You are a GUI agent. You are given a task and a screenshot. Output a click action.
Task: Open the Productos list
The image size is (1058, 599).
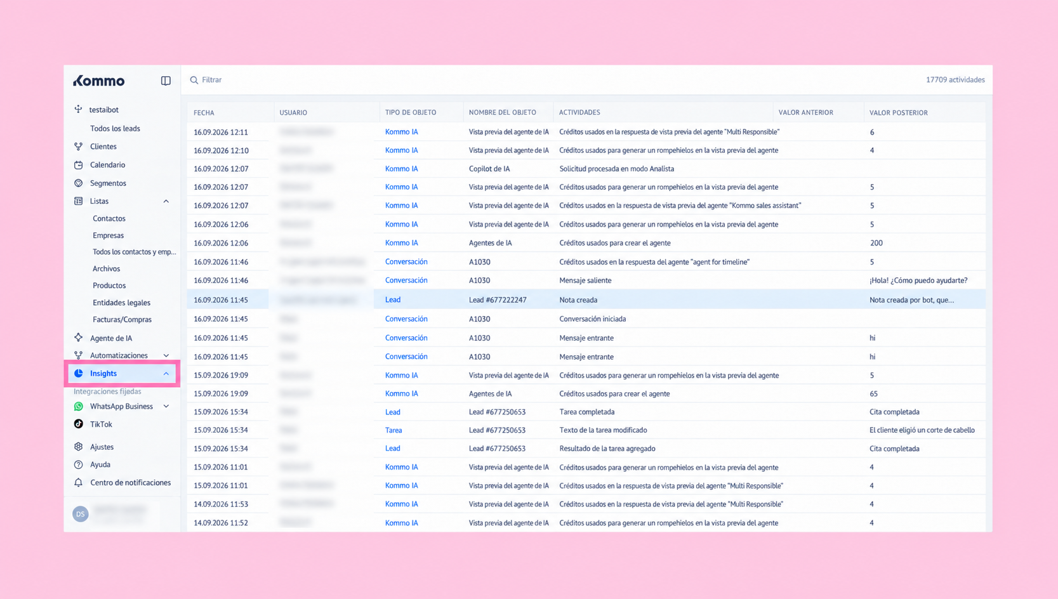click(x=109, y=286)
